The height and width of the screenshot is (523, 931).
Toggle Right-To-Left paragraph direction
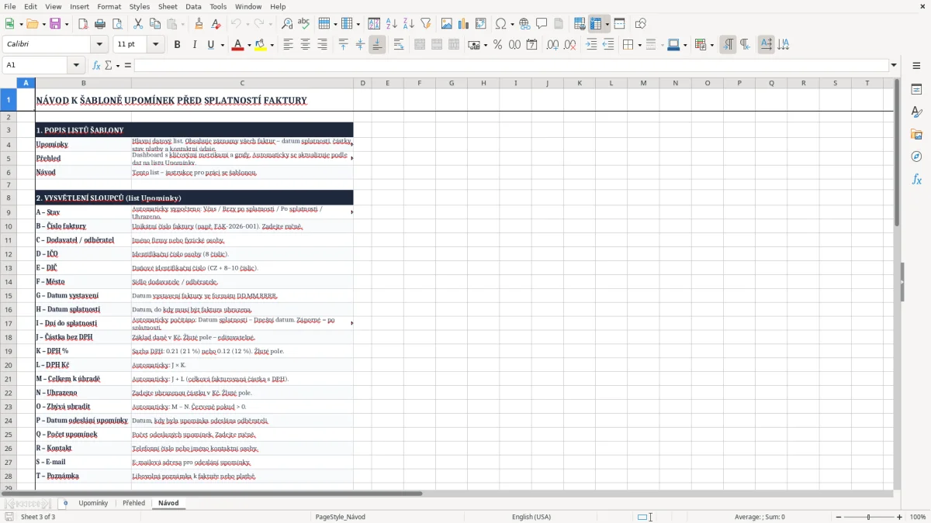(x=744, y=45)
